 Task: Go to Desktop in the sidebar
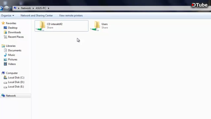[13, 28]
